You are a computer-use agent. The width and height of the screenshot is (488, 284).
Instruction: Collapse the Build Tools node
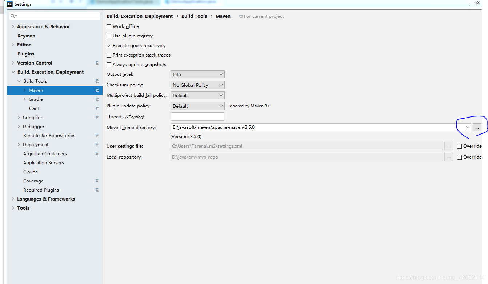[x=19, y=81]
